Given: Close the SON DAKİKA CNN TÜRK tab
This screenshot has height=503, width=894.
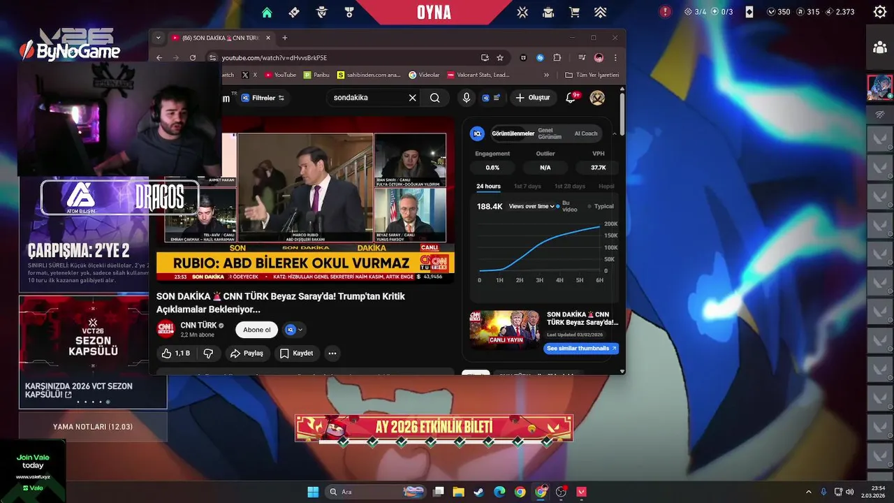Looking at the screenshot, I should coord(268,38).
